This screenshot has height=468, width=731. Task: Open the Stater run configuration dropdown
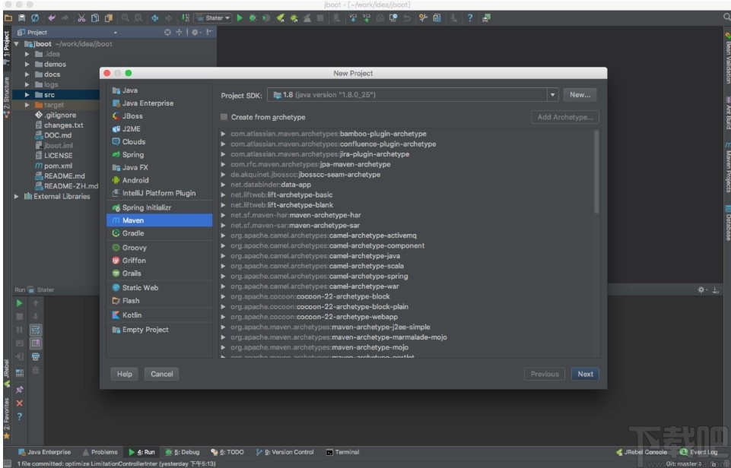(x=213, y=18)
